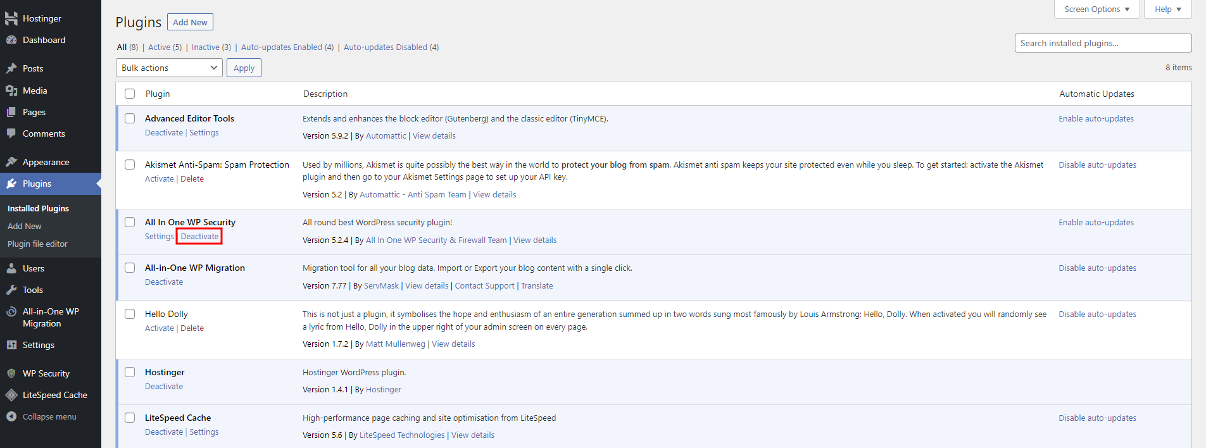Viewport: 1206px width, 448px height.
Task: Deactivate the All In One WP Security plugin
Action: pos(199,237)
